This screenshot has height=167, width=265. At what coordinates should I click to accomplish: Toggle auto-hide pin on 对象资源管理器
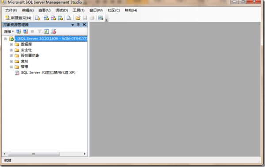tap(78, 25)
